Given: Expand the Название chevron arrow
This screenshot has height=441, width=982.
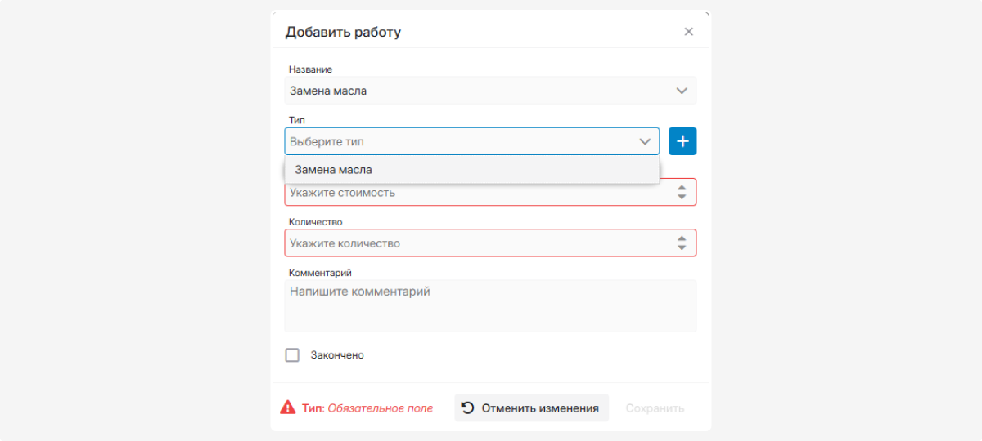Looking at the screenshot, I should 682,91.
